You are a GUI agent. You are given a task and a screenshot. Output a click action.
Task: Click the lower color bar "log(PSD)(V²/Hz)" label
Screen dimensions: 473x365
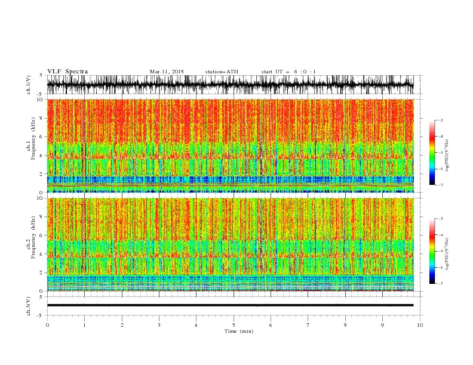pyautogui.click(x=447, y=254)
